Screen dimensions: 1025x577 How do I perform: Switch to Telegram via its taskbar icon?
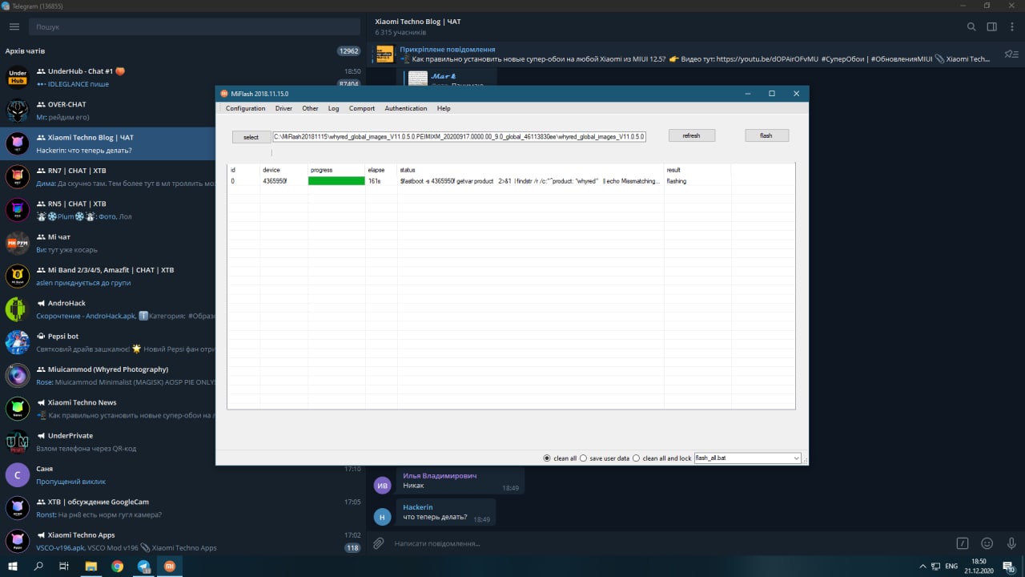pos(143,566)
